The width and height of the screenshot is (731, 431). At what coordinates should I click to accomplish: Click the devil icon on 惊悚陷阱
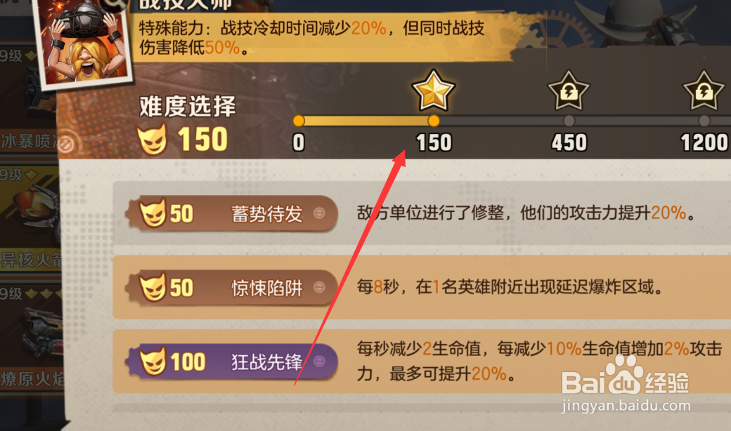click(153, 286)
